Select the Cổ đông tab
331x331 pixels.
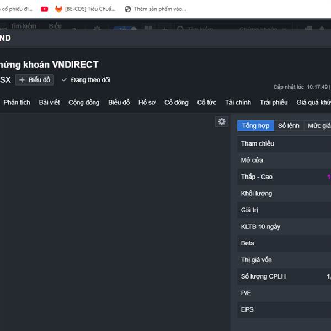(x=177, y=103)
